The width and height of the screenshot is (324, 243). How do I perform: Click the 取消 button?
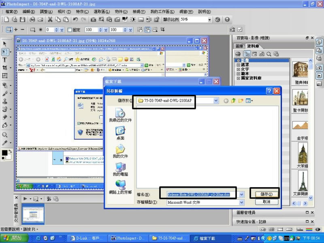click(266, 202)
